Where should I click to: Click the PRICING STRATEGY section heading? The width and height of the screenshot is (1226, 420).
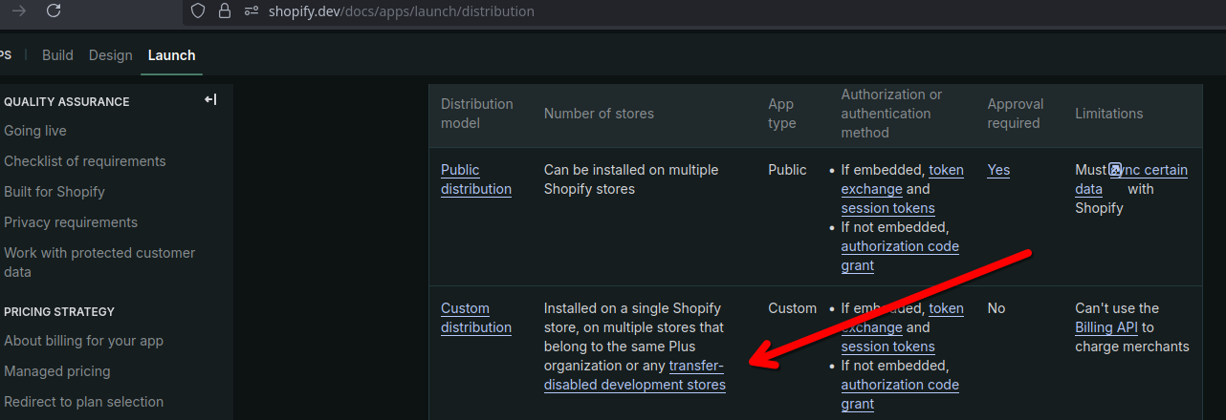[59, 311]
